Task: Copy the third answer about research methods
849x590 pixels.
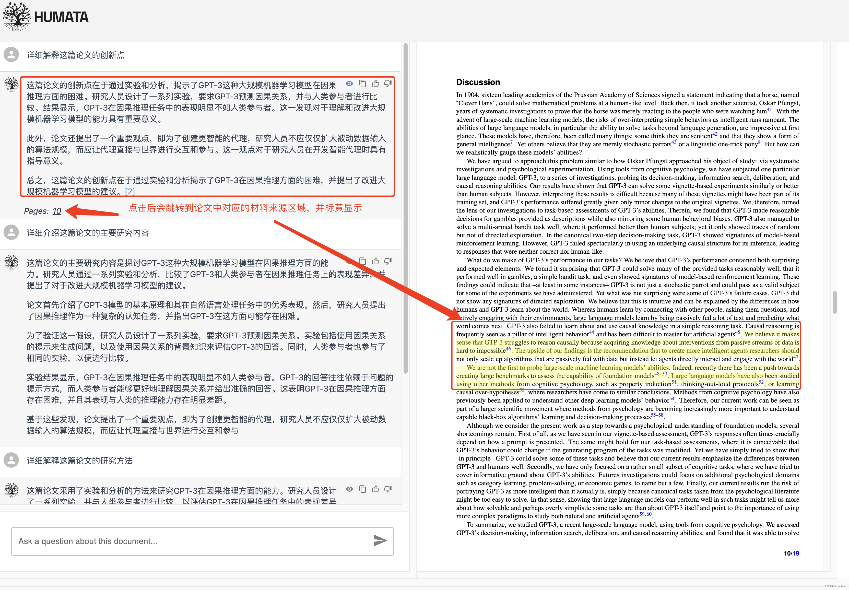Action: point(363,489)
